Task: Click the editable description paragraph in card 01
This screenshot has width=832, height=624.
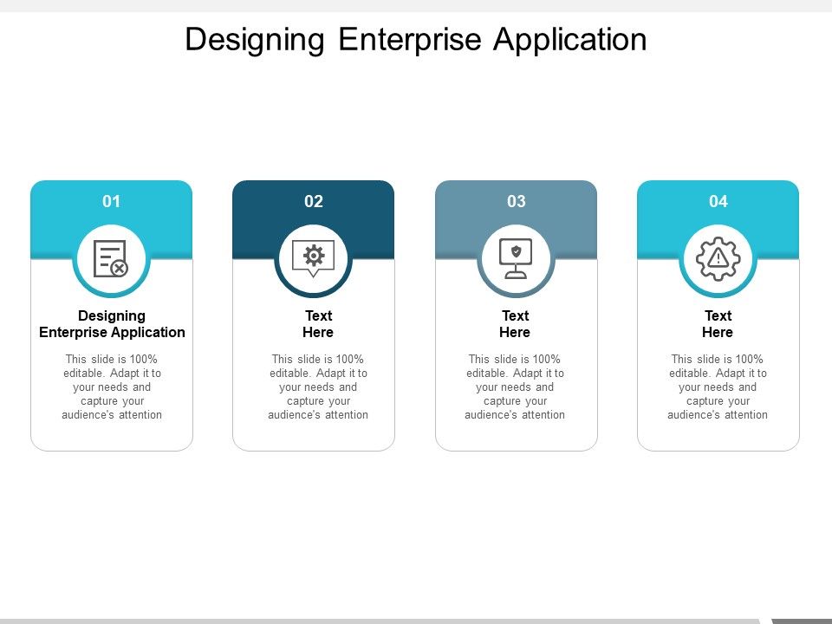Action: click(x=112, y=387)
